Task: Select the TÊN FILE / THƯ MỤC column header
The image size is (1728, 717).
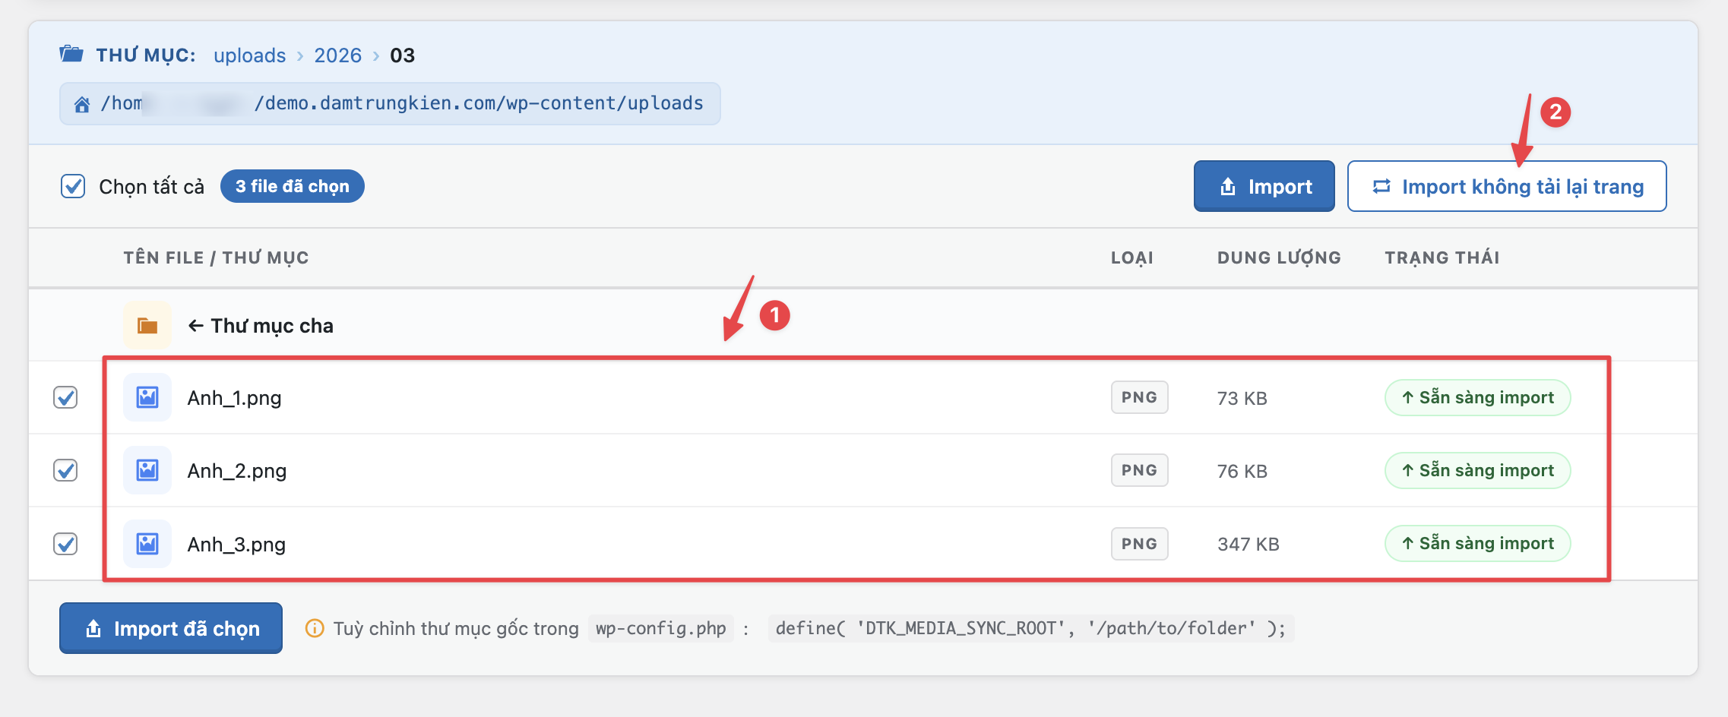Action: 217,257
